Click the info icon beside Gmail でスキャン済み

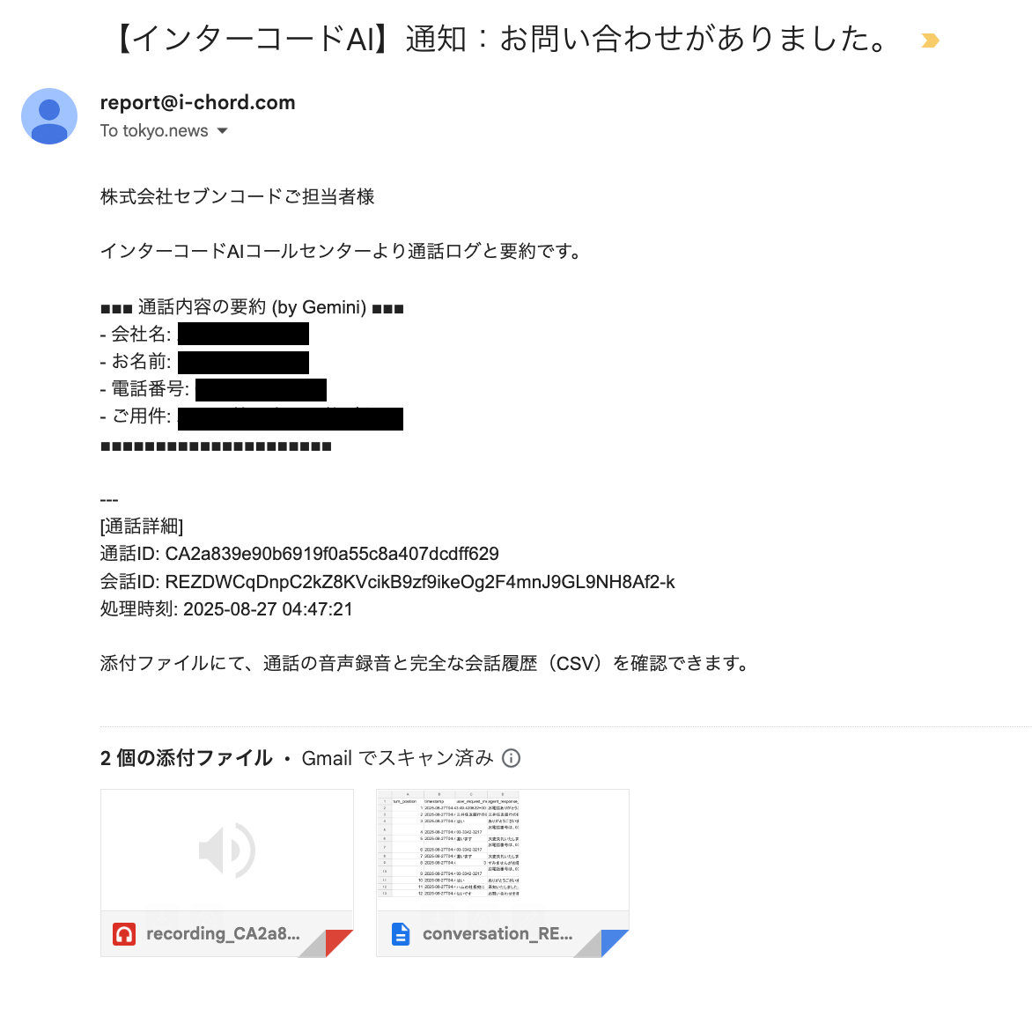pyautogui.click(x=511, y=758)
